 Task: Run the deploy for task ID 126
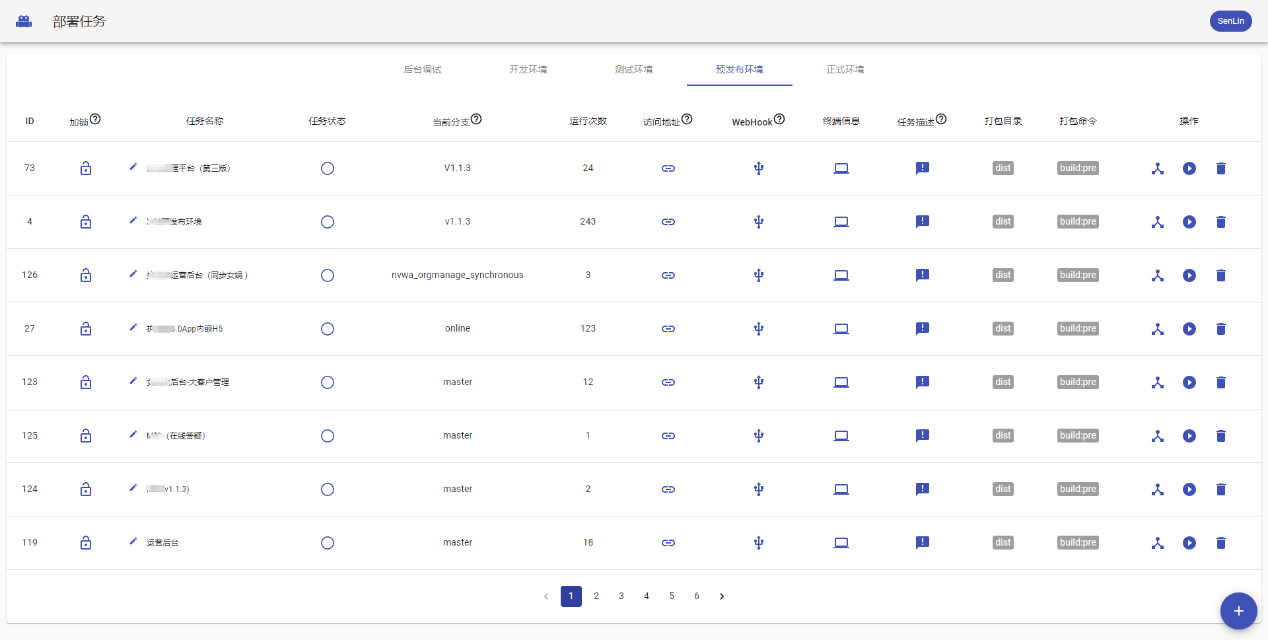point(1189,275)
